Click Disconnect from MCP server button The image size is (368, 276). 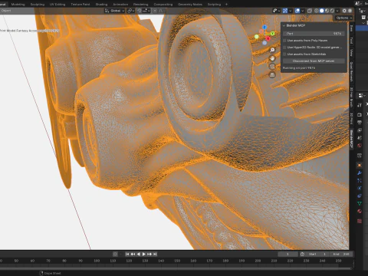314,61
